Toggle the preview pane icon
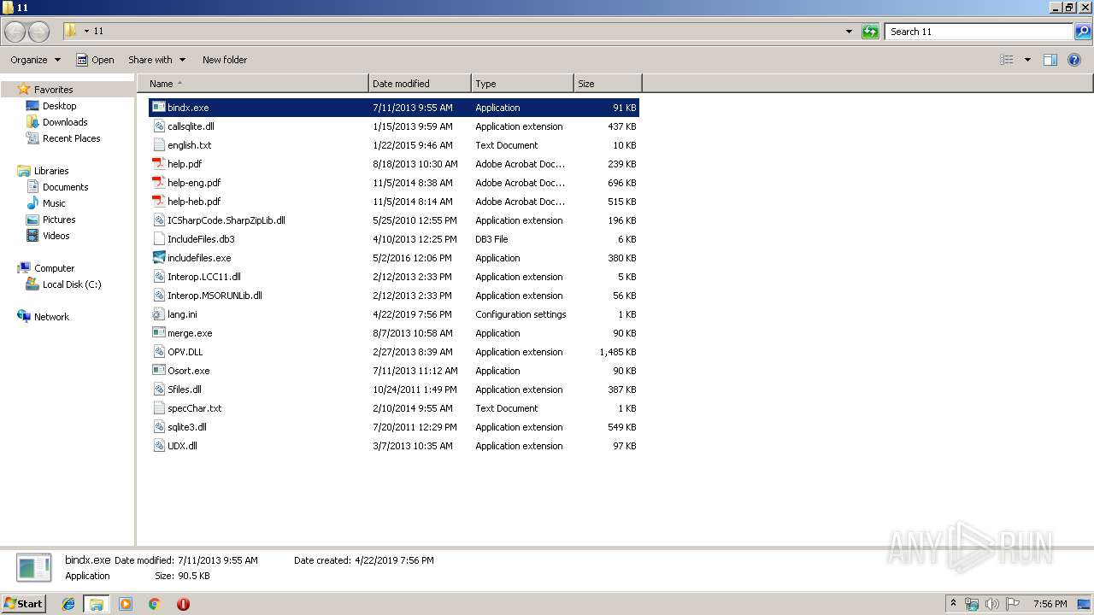 click(1050, 60)
